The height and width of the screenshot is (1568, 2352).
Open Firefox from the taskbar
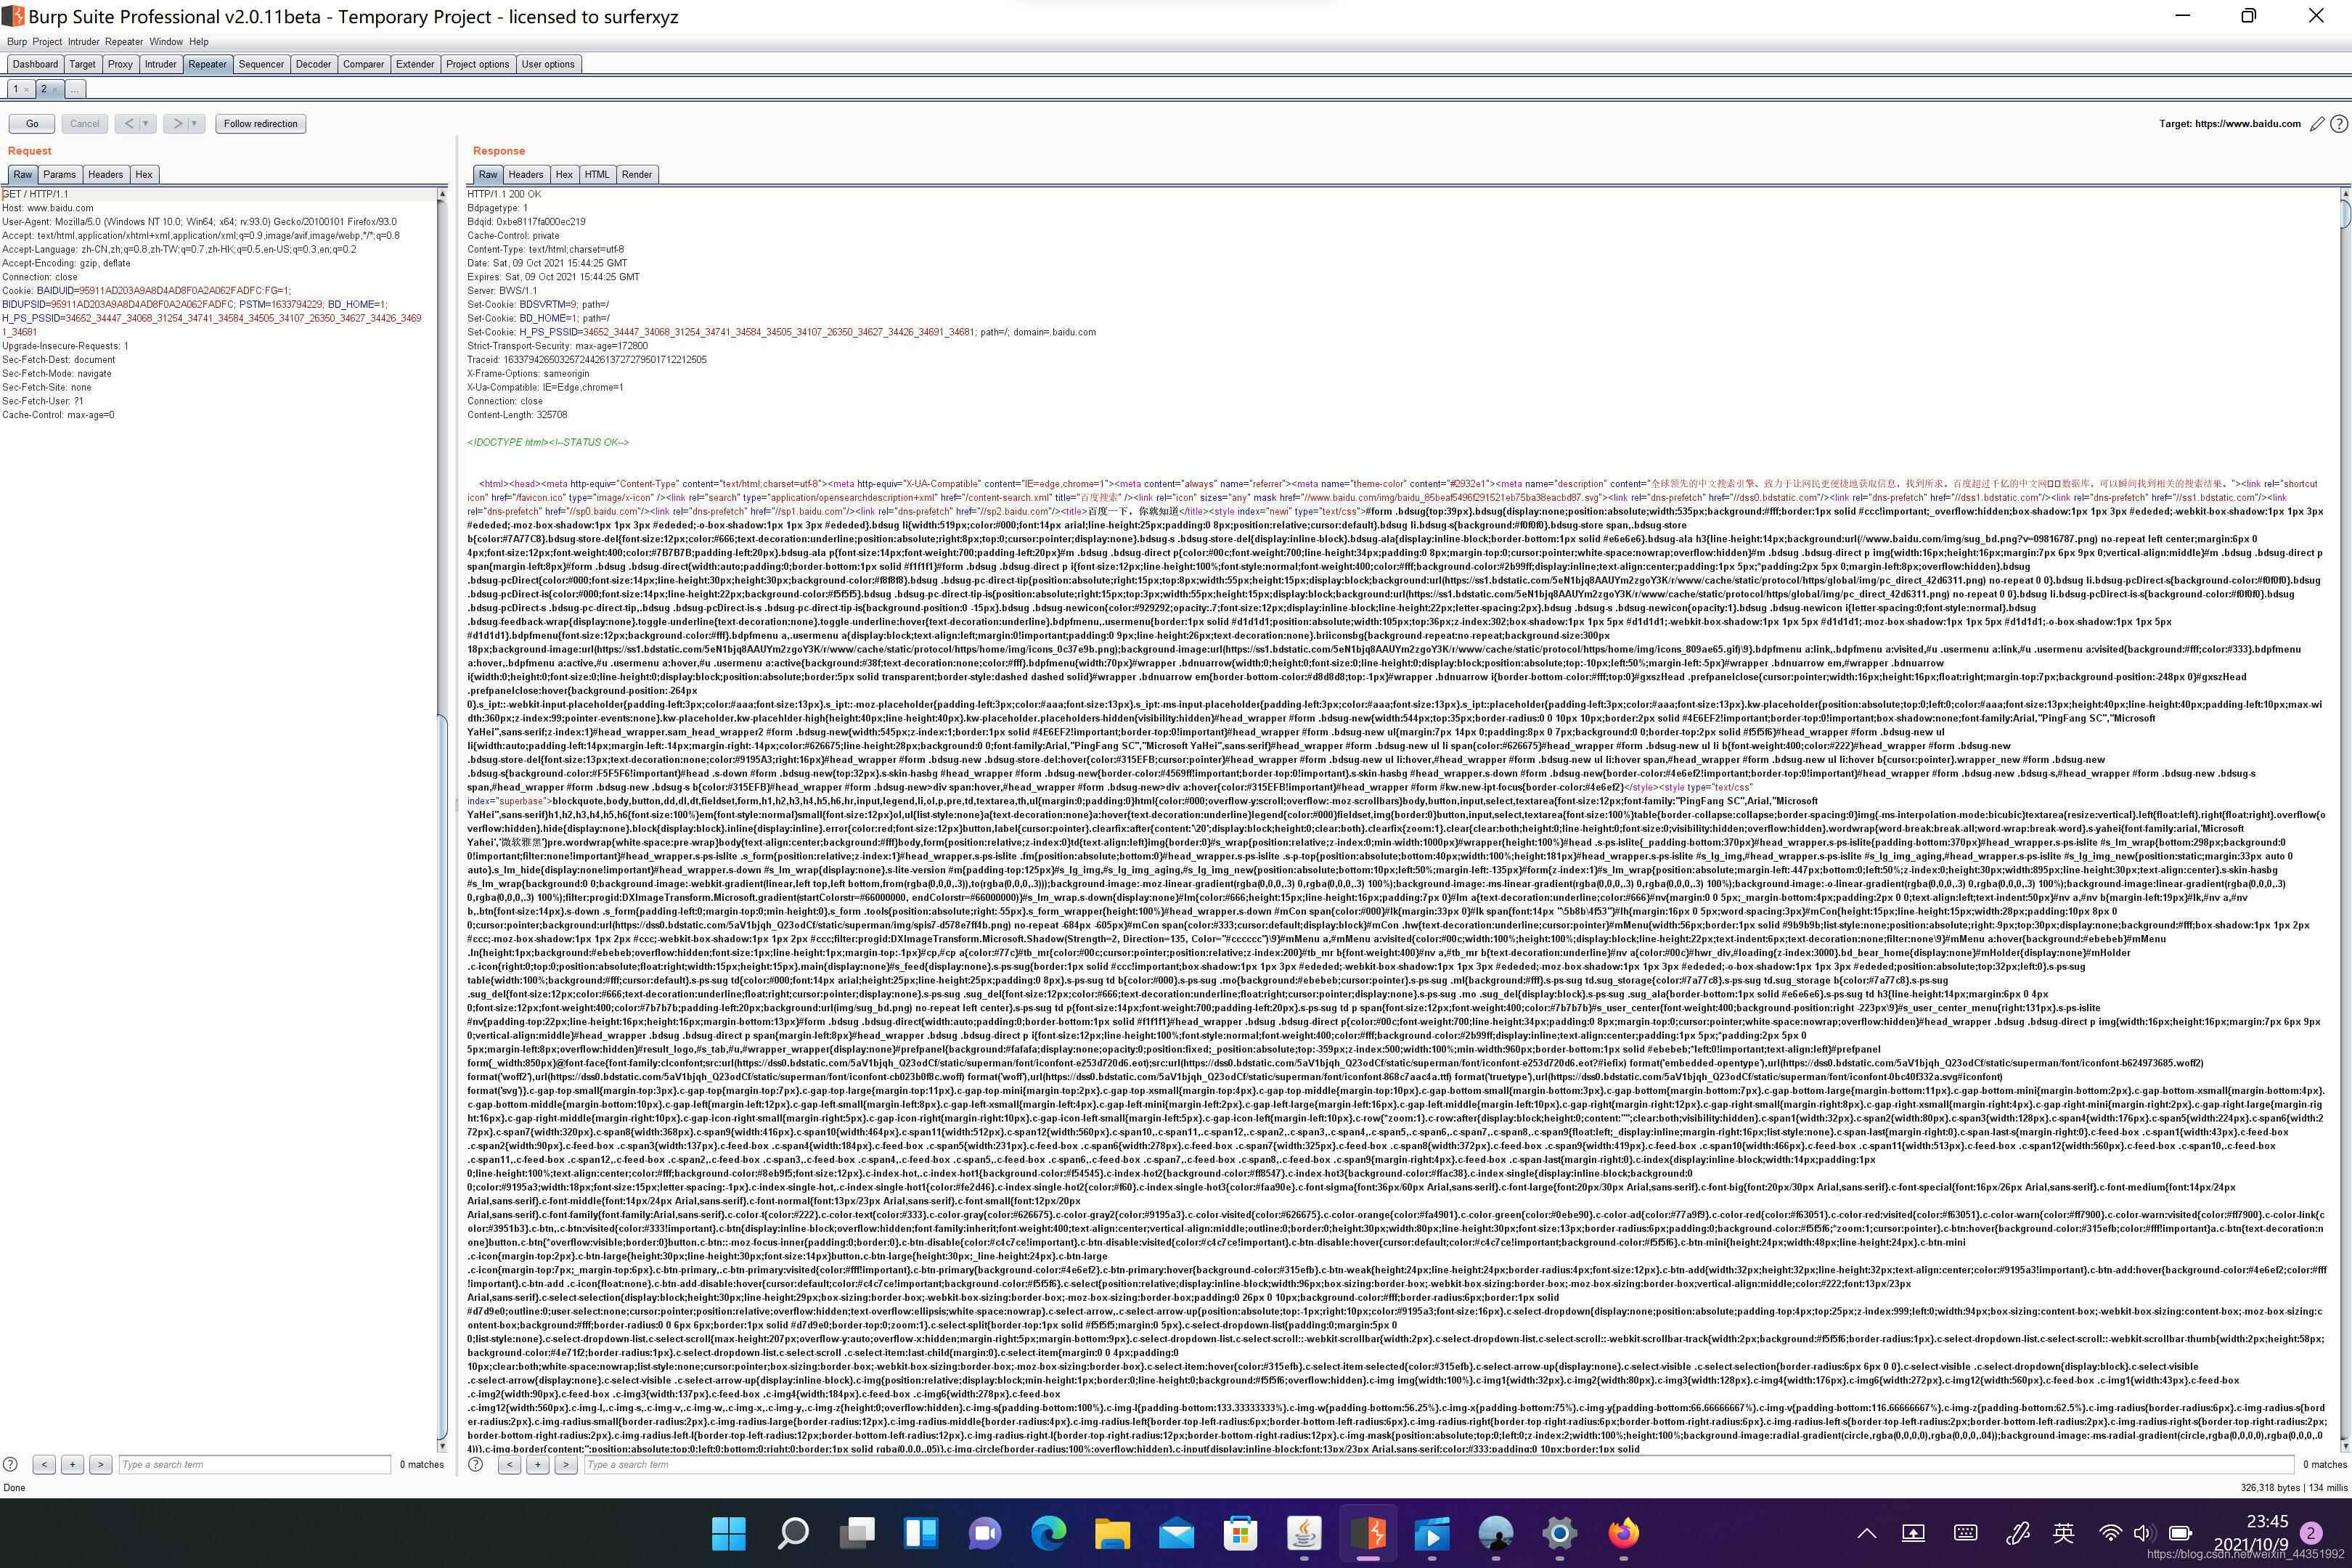1623,1532
